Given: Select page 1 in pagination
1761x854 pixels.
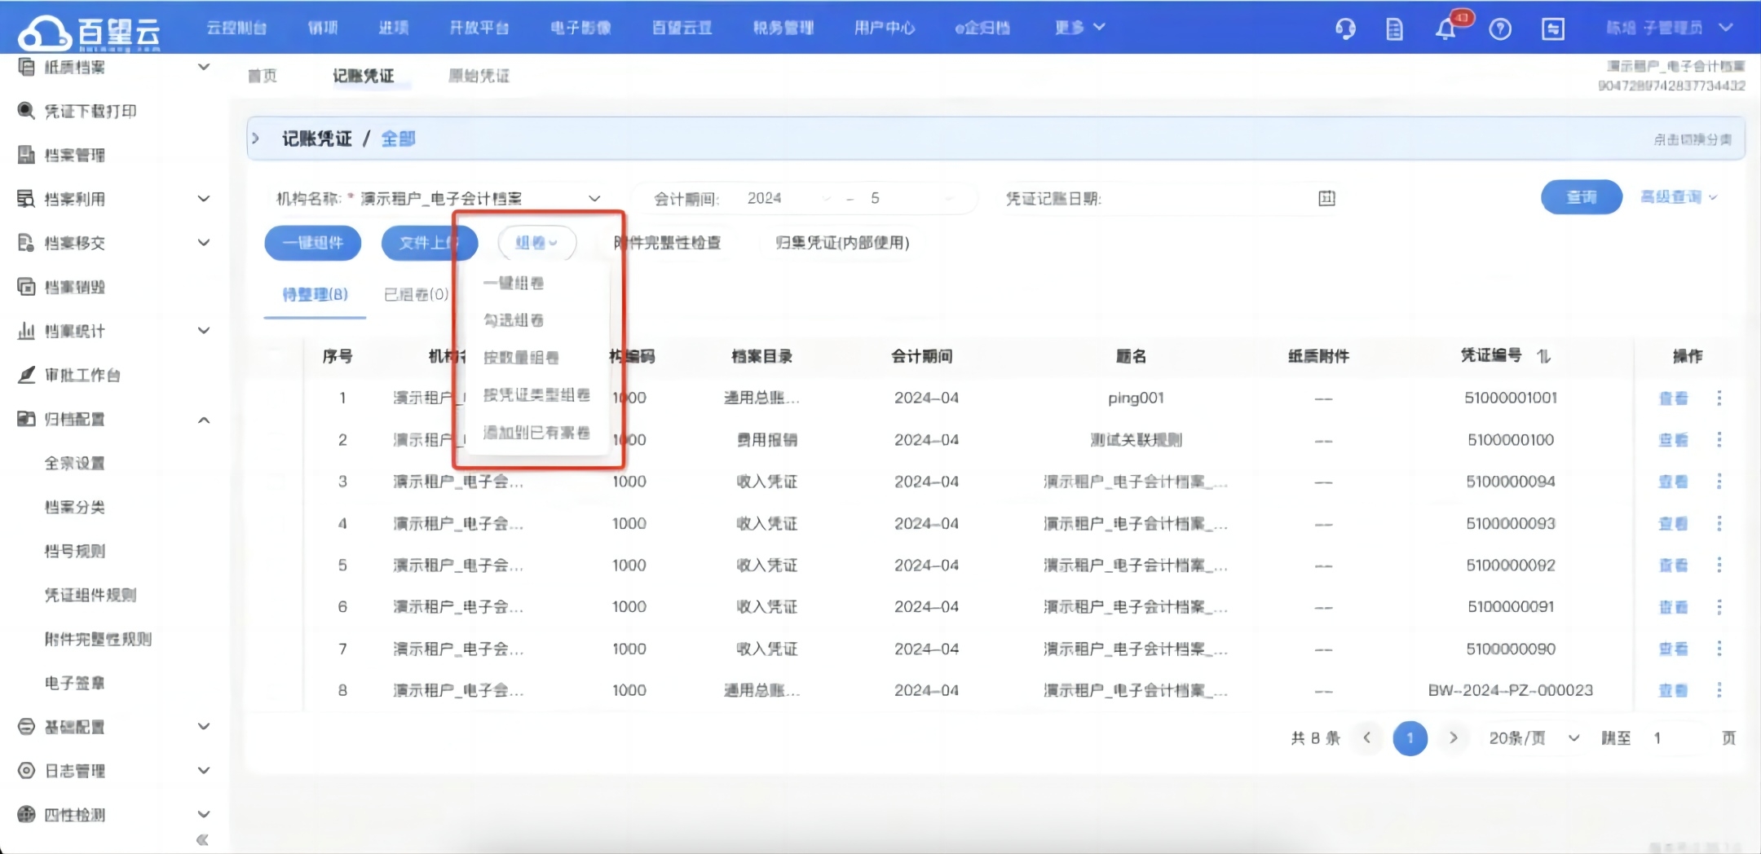Looking at the screenshot, I should click(1410, 738).
